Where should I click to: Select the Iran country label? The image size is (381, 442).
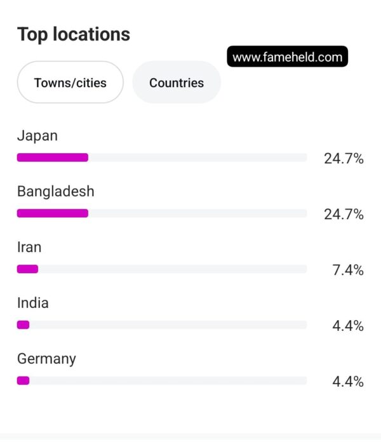(29, 247)
